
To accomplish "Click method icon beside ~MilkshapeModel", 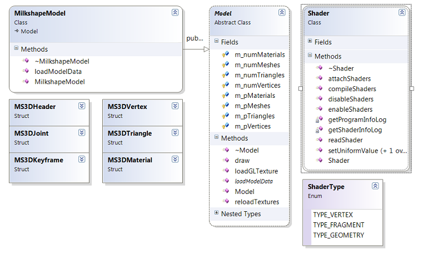I will 26,61.
